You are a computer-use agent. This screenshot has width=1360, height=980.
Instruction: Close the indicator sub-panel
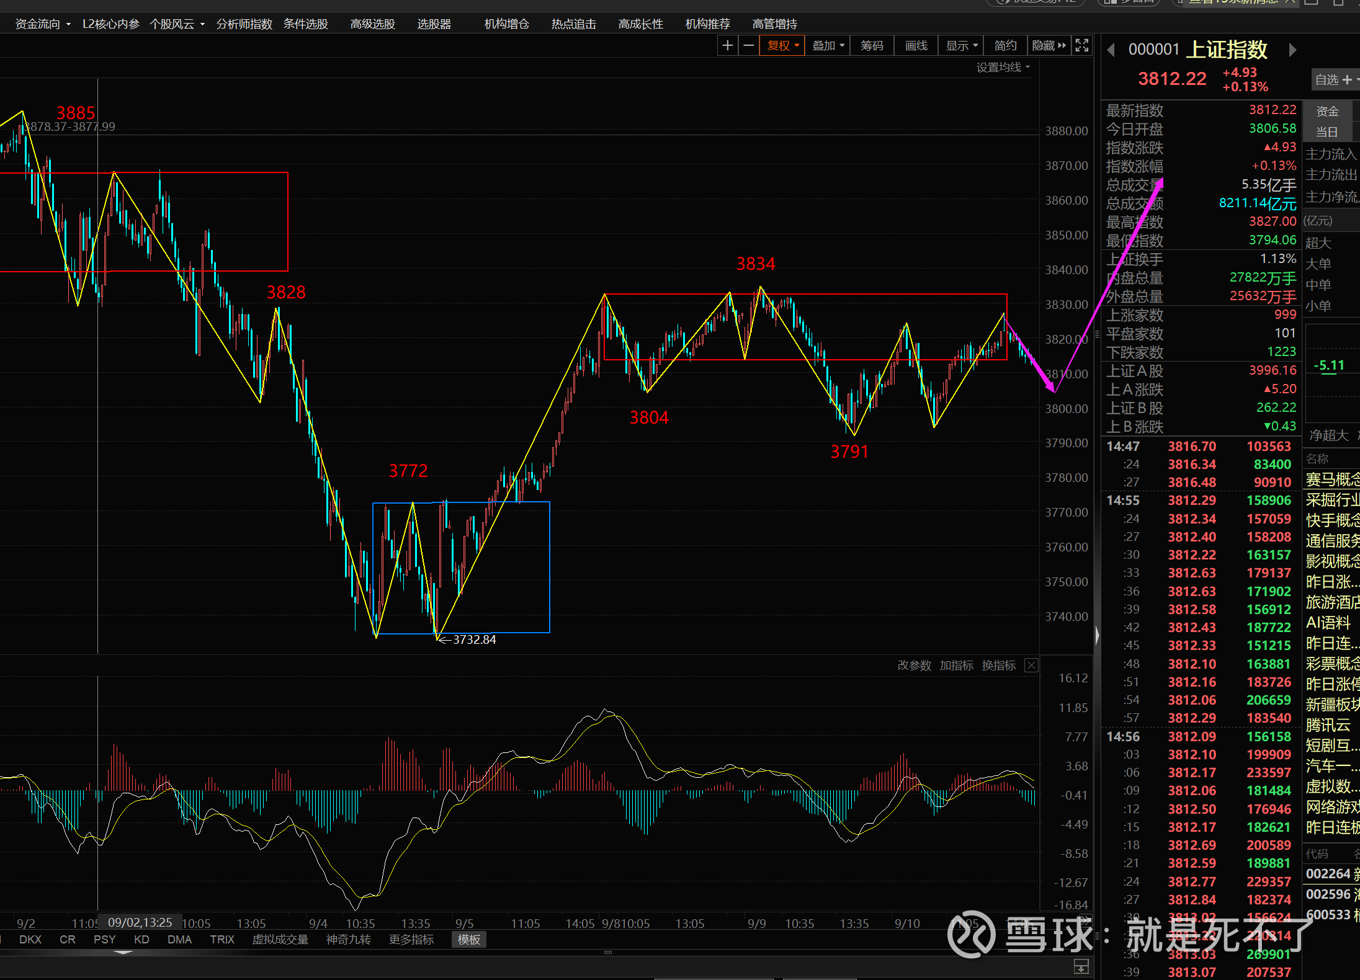pyautogui.click(x=1031, y=666)
